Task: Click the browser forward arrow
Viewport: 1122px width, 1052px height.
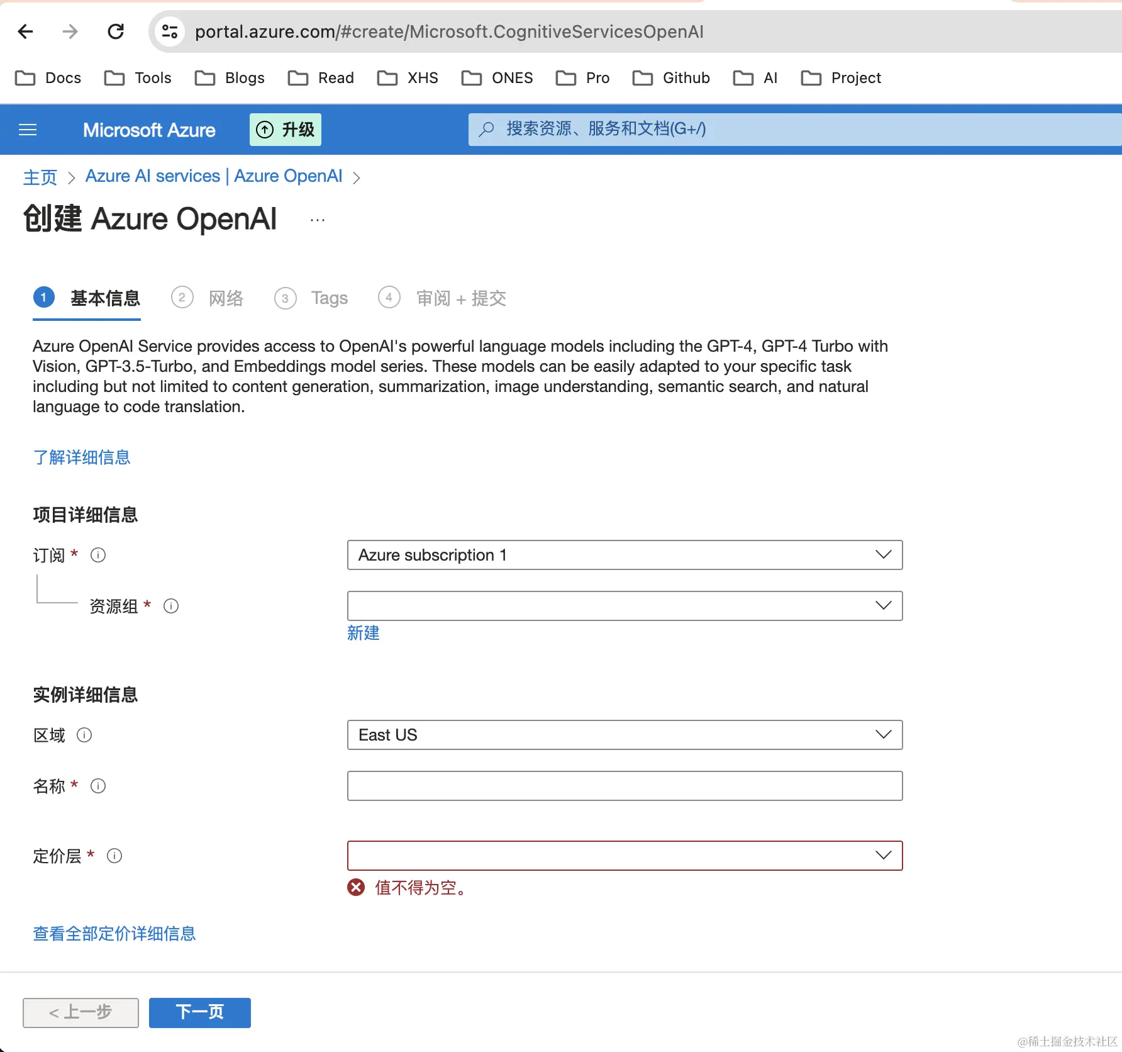Action: pos(70,31)
